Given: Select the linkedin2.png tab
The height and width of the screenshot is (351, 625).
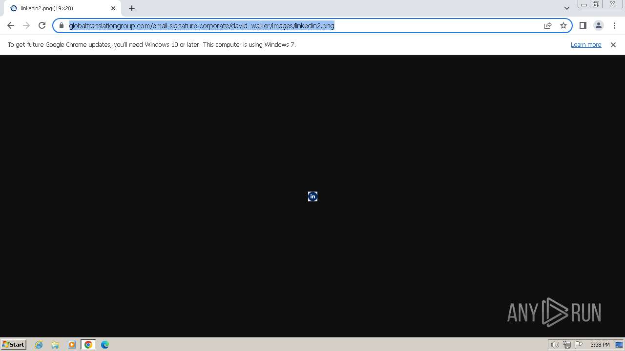Looking at the screenshot, I should (x=62, y=8).
